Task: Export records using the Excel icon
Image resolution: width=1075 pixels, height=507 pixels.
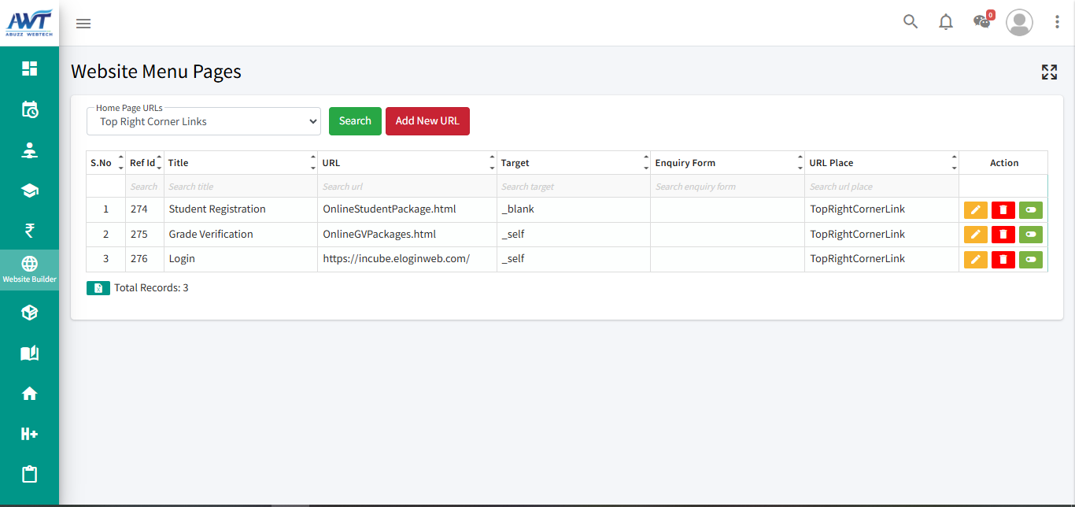Action: [x=98, y=288]
